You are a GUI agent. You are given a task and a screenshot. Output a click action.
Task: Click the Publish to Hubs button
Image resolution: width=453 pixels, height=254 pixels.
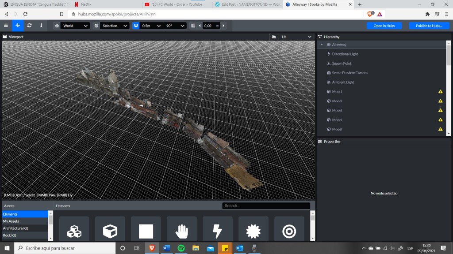[x=429, y=26]
